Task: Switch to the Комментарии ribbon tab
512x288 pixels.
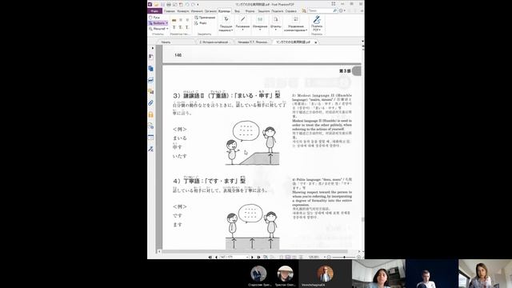Action: pos(224,11)
